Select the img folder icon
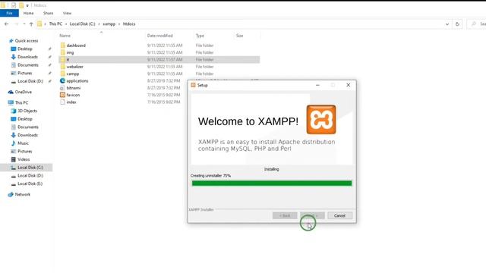This screenshot has height=273, width=486. click(x=63, y=52)
